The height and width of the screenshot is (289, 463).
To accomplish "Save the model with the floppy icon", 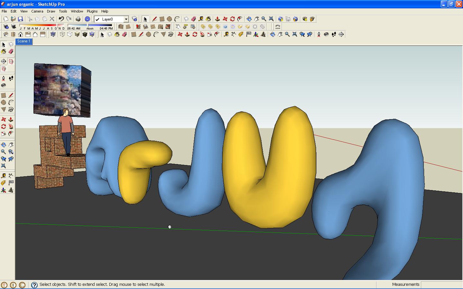I will tap(20, 19).
